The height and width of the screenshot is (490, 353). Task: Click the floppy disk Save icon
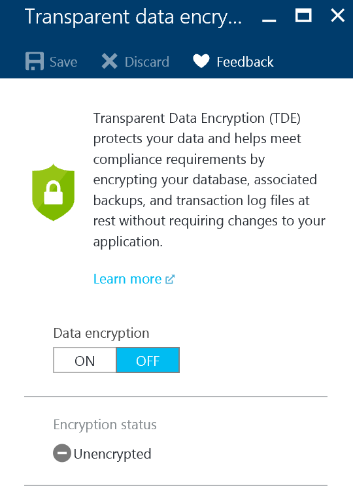click(35, 61)
